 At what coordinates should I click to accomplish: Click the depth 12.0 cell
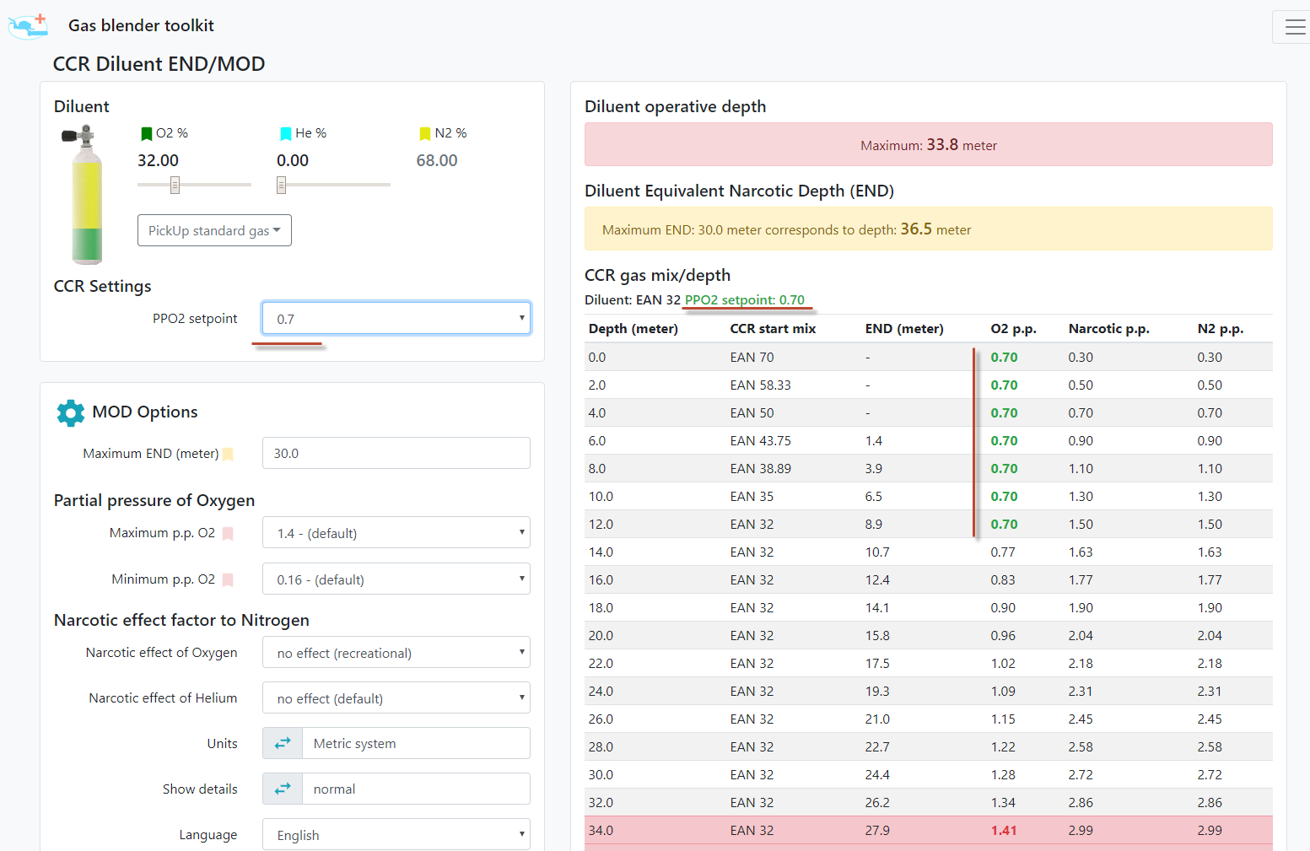(x=601, y=525)
